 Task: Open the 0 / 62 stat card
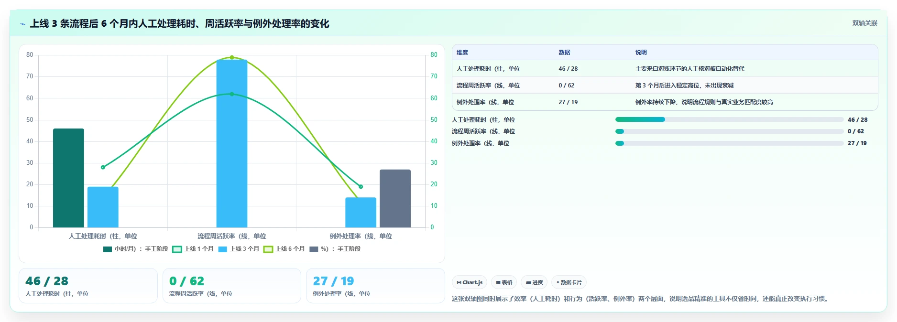coord(232,286)
